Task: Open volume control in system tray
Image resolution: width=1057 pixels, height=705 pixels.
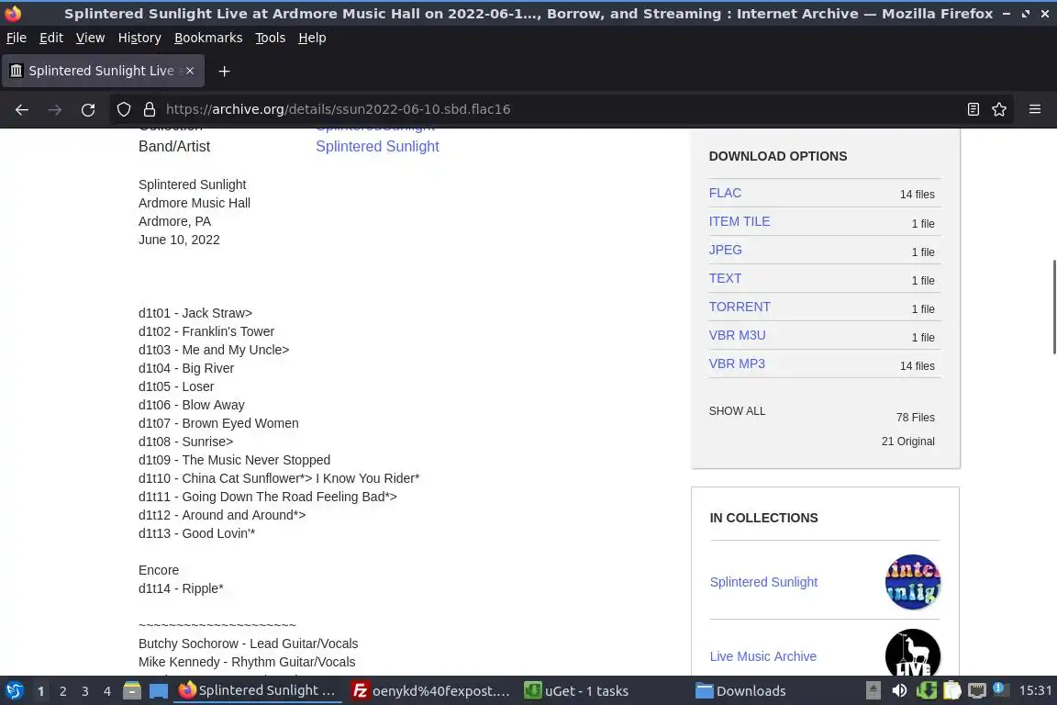Action: [899, 691]
